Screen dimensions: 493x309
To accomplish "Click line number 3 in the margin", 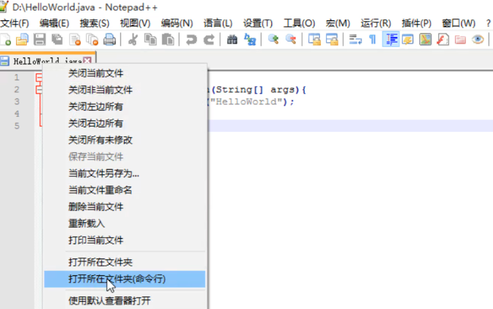I will click(x=17, y=101).
